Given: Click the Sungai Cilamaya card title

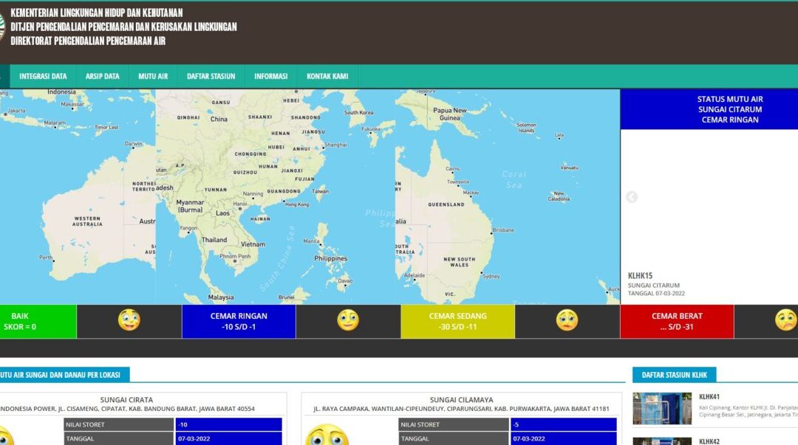Looking at the screenshot, I should click(461, 400).
